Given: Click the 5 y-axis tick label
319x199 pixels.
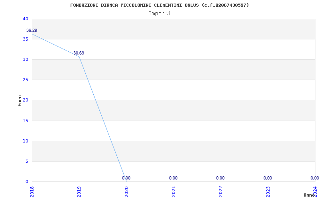Looking at the screenshot, I should 27,162.
